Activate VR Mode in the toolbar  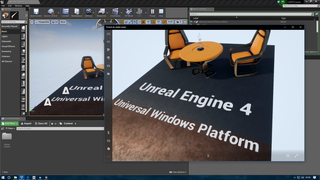129,13
